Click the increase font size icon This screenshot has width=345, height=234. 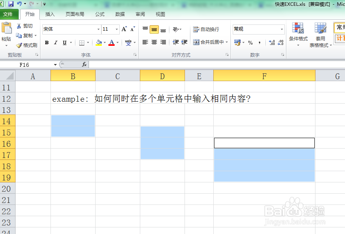[x=124, y=29]
